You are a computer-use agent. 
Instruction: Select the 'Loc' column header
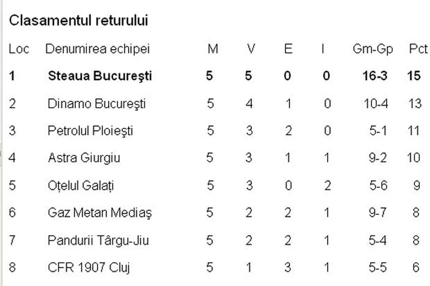pyautogui.click(x=19, y=49)
